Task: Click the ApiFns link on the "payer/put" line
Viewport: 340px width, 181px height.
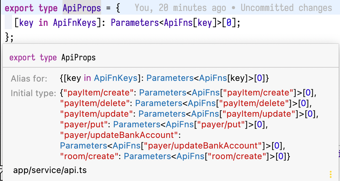Action: (178, 124)
